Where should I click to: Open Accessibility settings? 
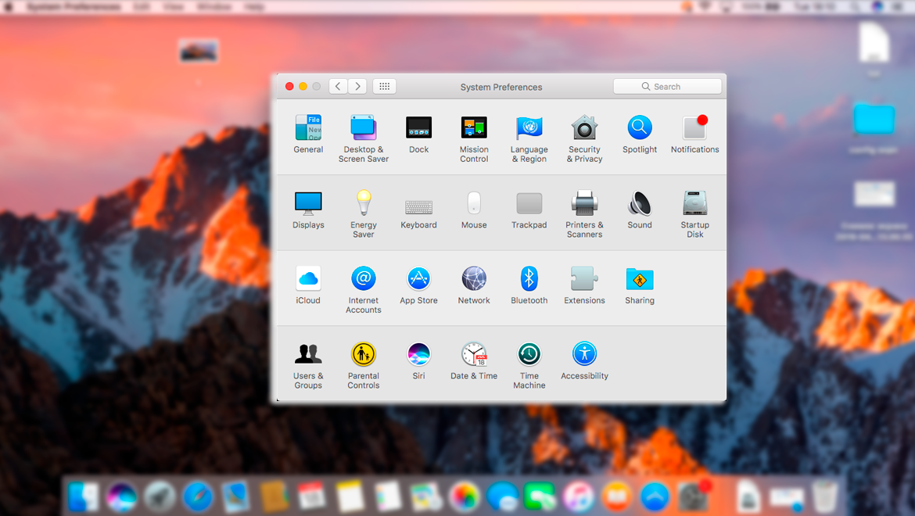[x=584, y=361]
